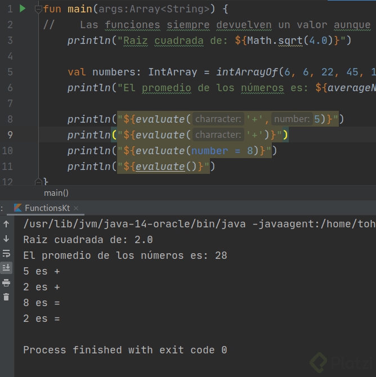
Task: Click 'Raiz cuadrada de: 2.0' console output
Action: pos(88,240)
